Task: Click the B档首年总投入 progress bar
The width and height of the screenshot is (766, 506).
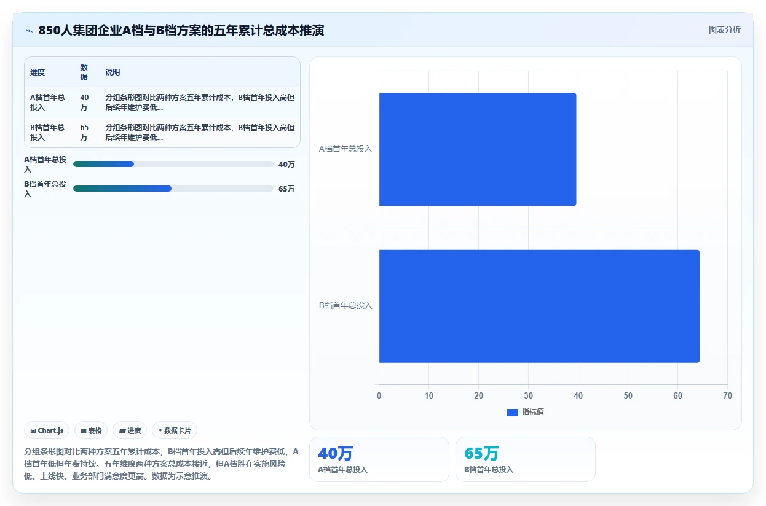Action: click(x=173, y=189)
